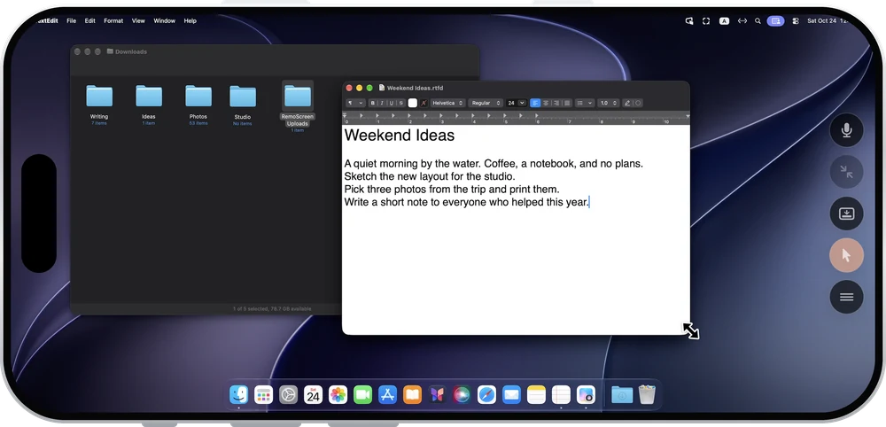Open the View menu in the menu bar

click(138, 21)
